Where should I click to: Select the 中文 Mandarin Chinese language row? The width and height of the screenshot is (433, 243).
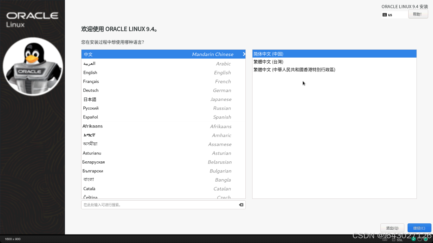163,54
